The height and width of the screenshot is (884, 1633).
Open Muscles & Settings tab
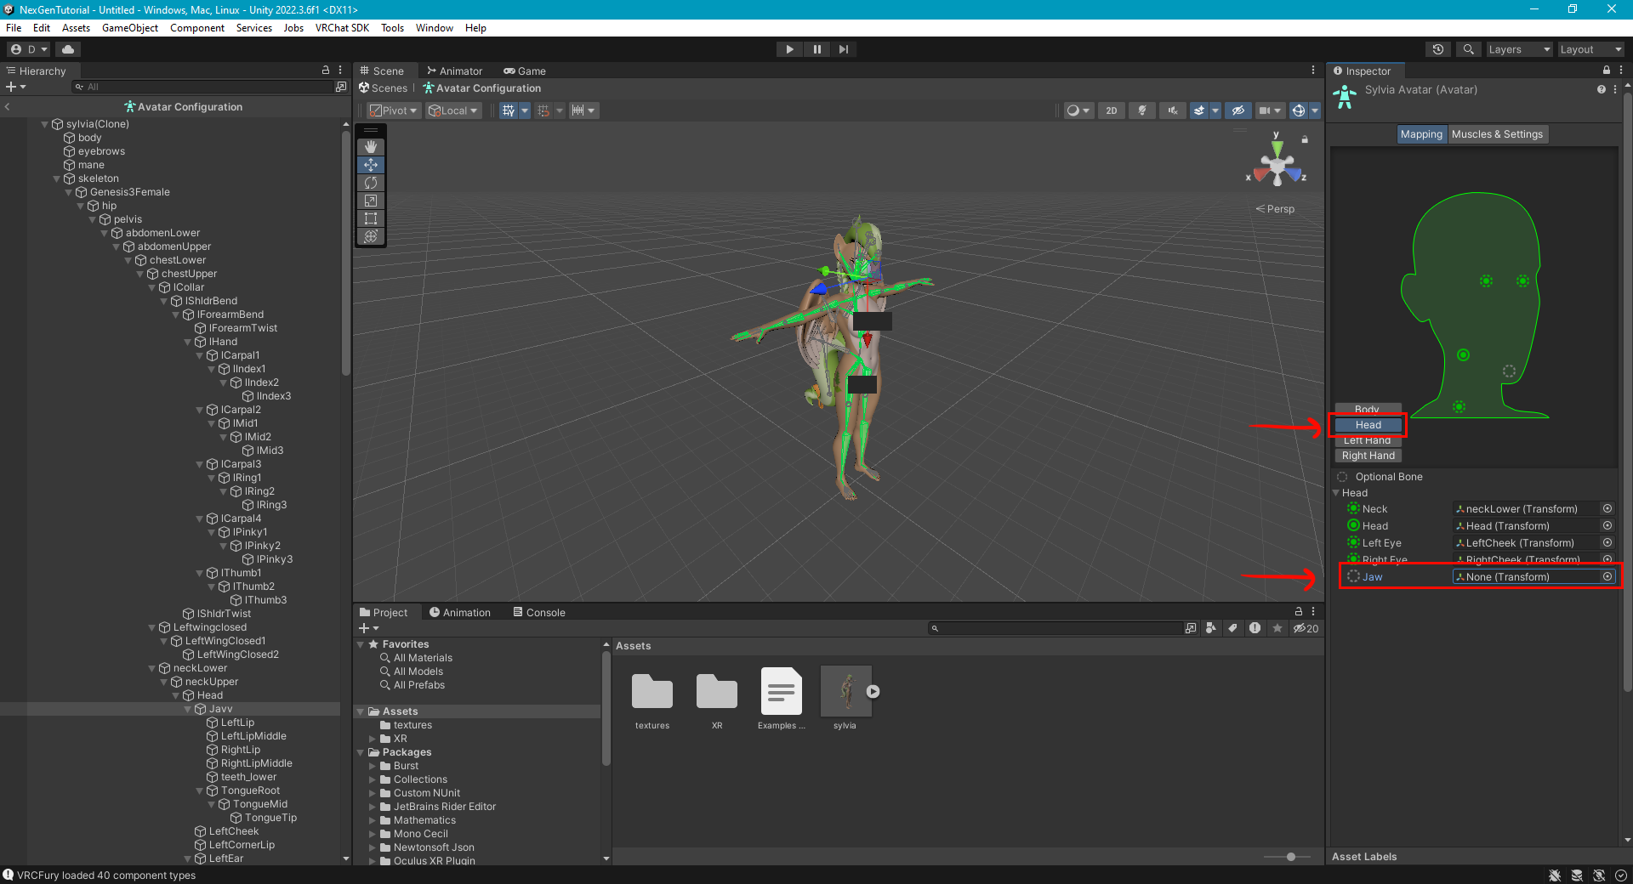(x=1497, y=134)
